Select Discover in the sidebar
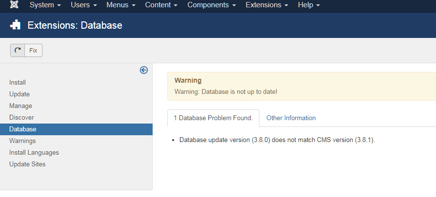The width and height of the screenshot is (436, 197). coord(21,117)
